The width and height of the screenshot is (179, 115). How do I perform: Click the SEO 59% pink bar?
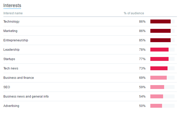tap(157, 87)
